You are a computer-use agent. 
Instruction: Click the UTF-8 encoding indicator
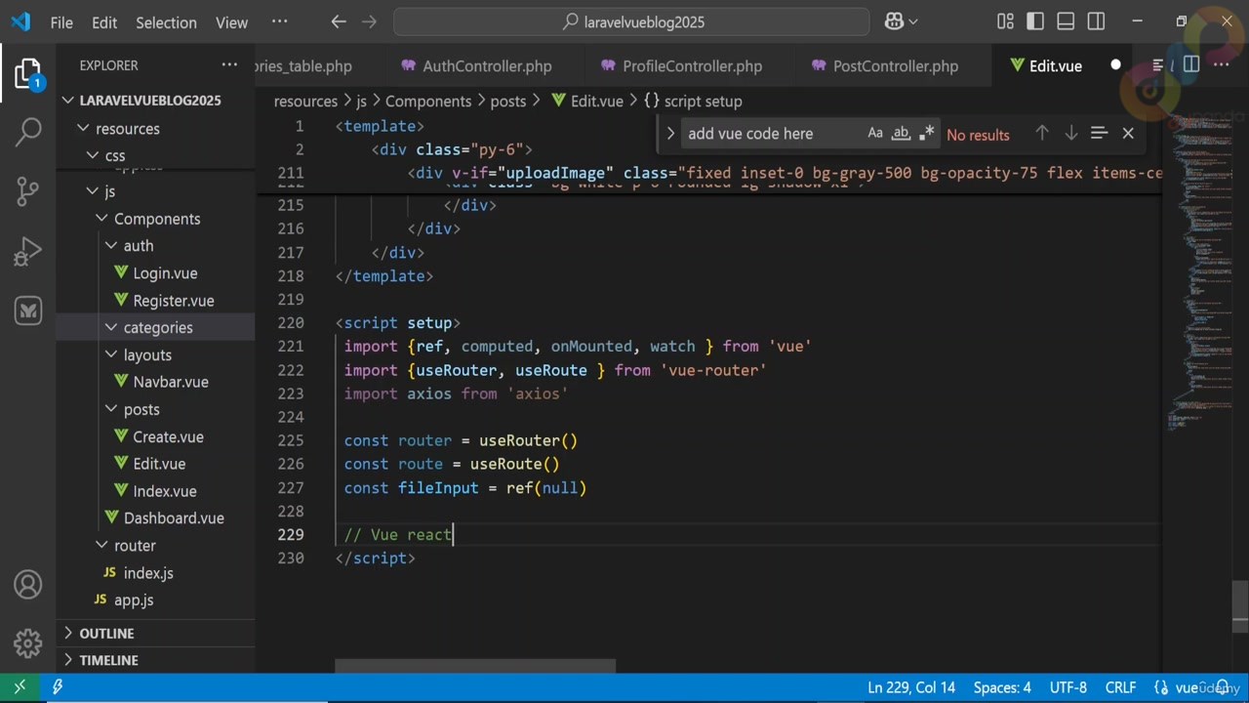[x=1068, y=687]
